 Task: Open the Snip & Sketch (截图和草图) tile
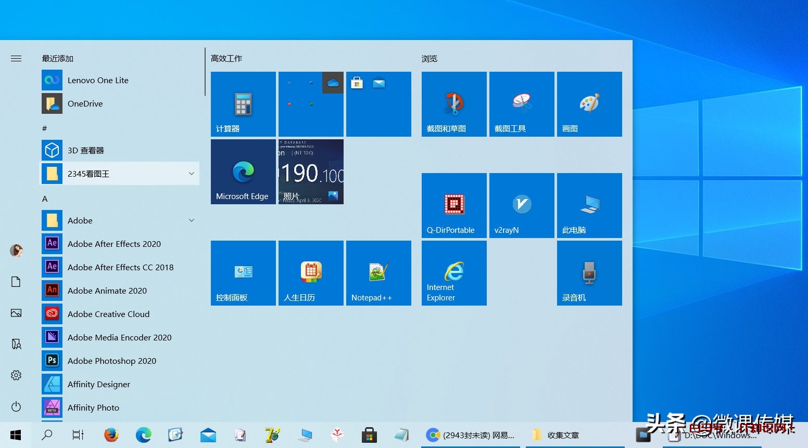pos(454,104)
